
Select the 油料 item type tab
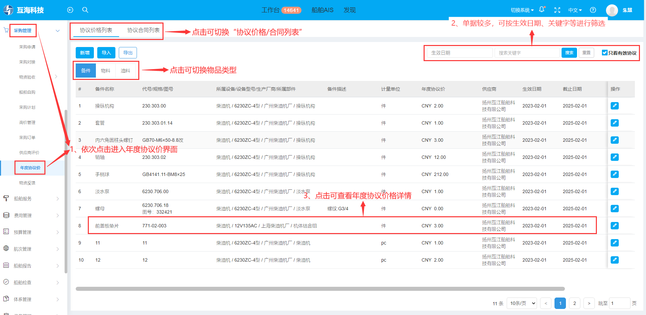[125, 71]
